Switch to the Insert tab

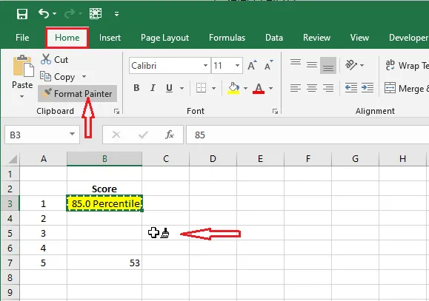tap(110, 38)
